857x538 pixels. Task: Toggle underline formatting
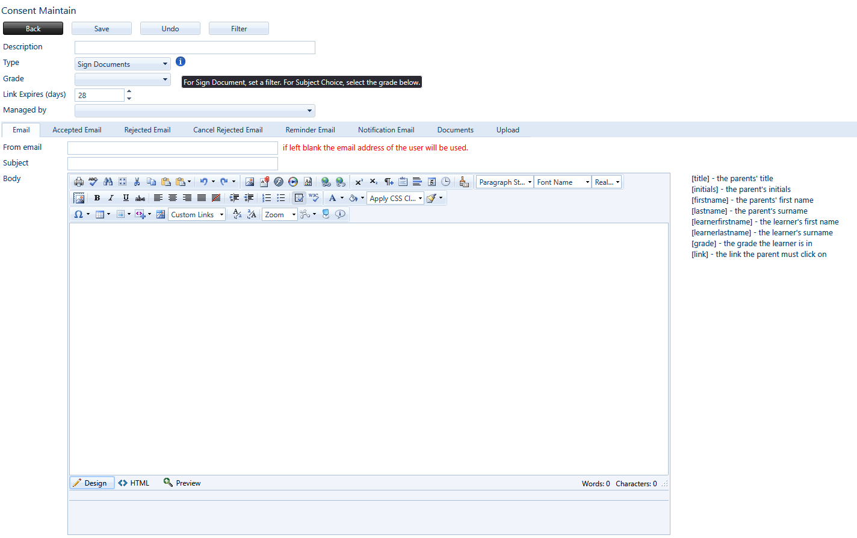click(x=126, y=198)
